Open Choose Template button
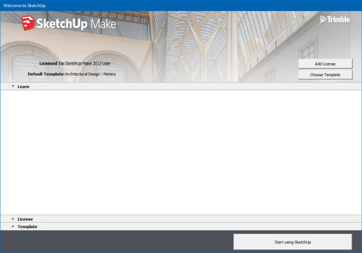This screenshot has height=253, width=362. 325,75
